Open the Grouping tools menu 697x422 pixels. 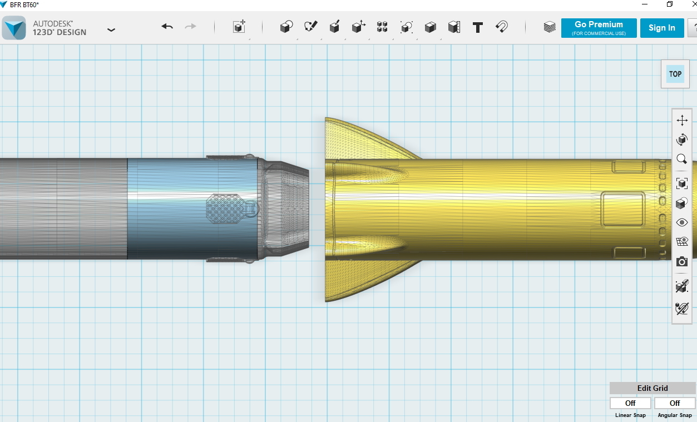point(406,27)
